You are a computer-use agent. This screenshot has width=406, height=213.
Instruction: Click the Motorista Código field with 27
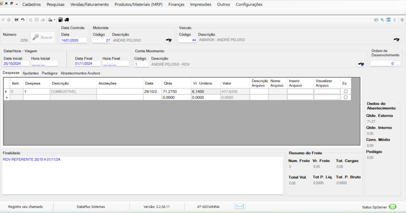click(x=101, y=40)
